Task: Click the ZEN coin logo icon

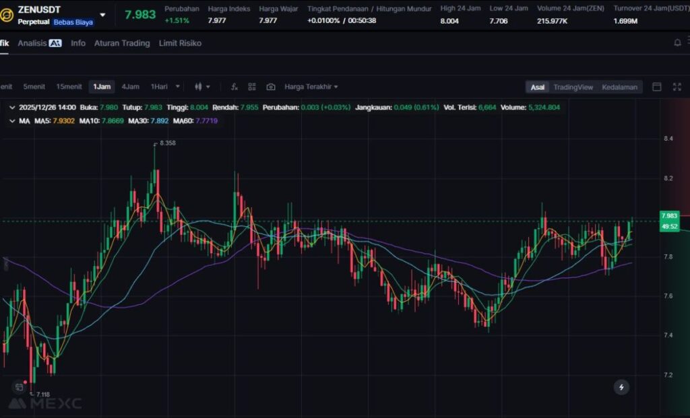Action: 7,15
